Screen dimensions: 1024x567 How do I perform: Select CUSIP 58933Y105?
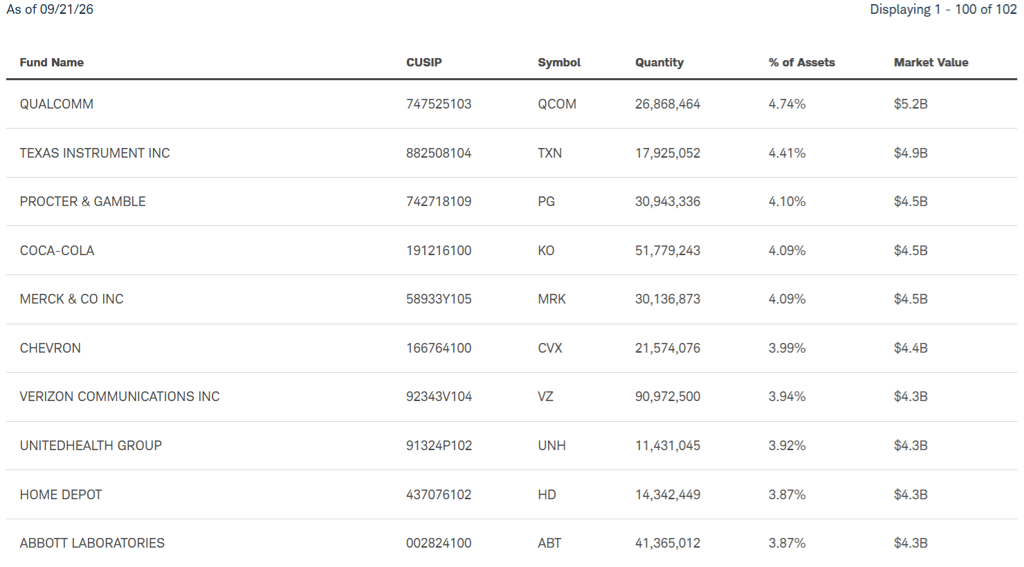(x=439, y=299)
